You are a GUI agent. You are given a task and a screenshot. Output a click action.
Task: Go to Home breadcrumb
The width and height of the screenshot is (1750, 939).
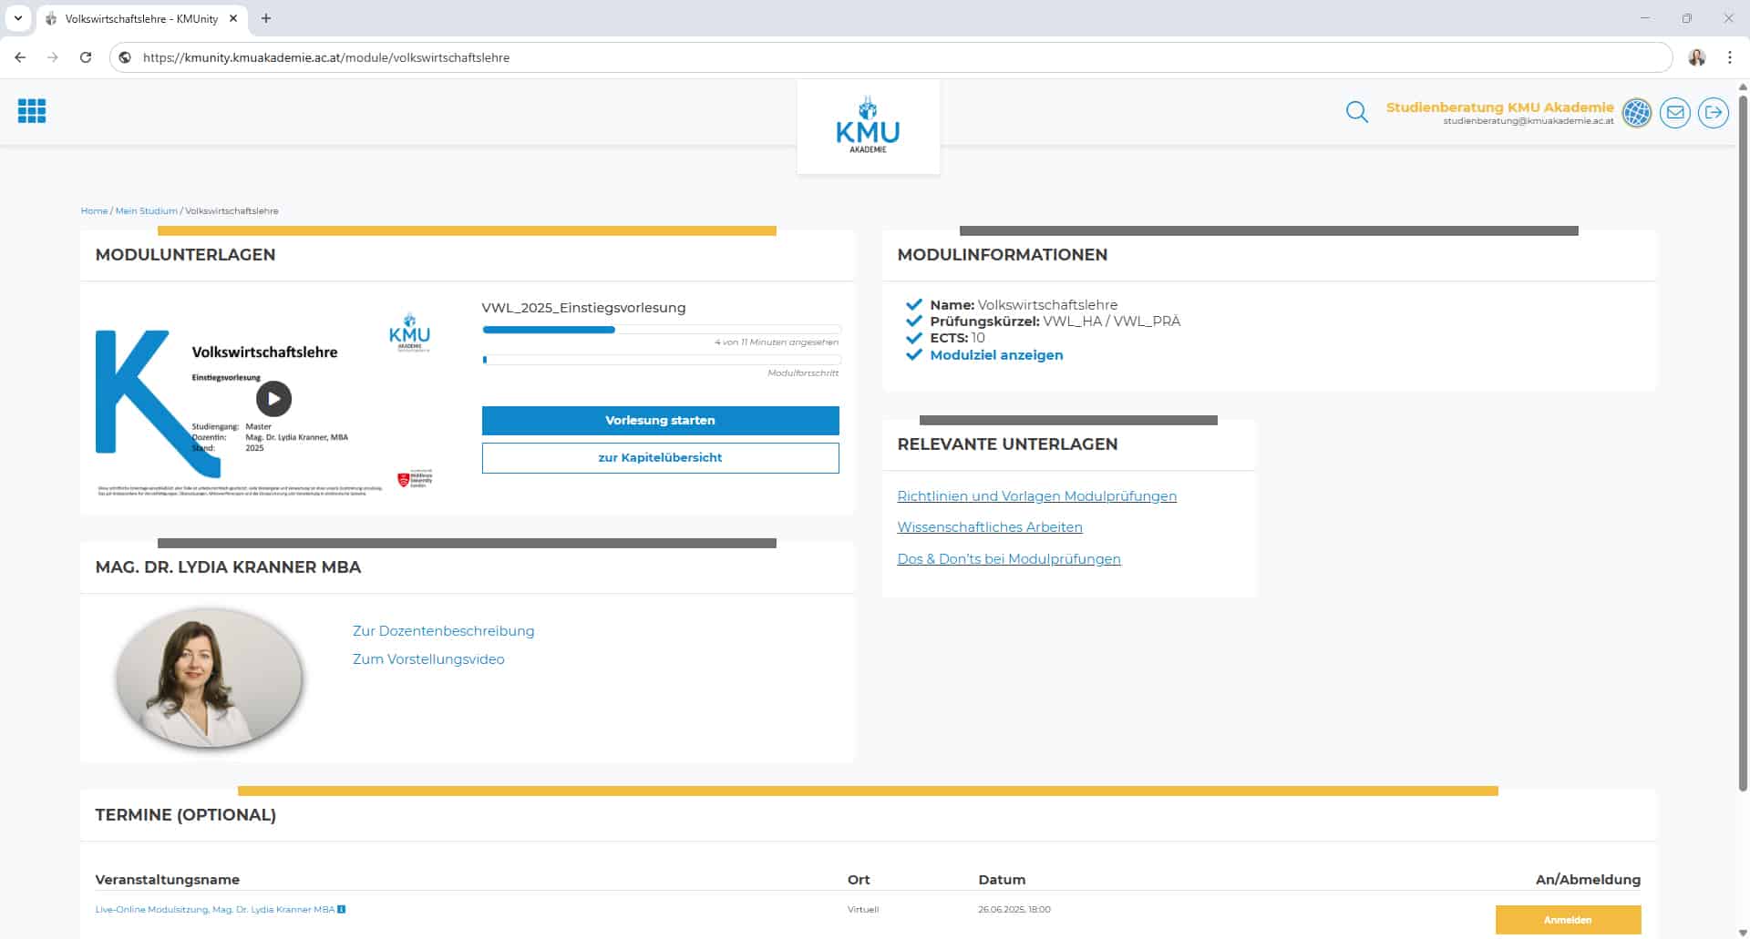(x=94, y=211)
